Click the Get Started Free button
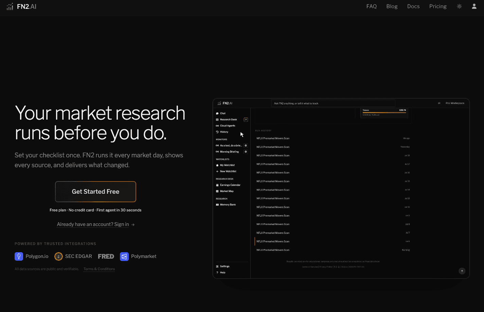Screen dimensions: 484x312 tap(95, 192)
